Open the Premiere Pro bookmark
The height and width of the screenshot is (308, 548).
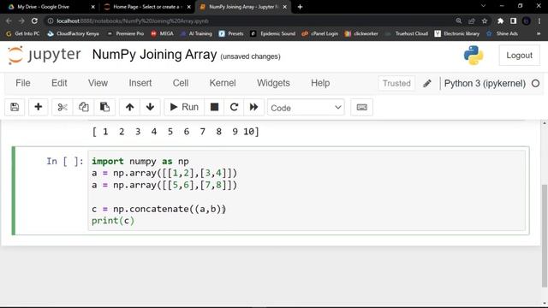(125, 33)
